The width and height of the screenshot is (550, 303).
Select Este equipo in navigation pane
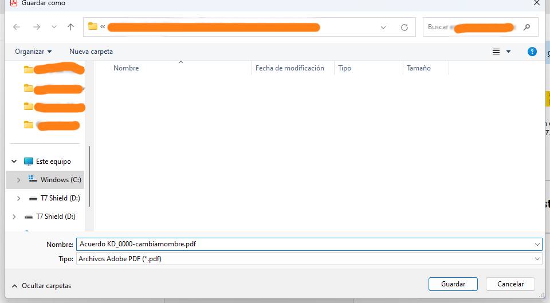(53, 162)
